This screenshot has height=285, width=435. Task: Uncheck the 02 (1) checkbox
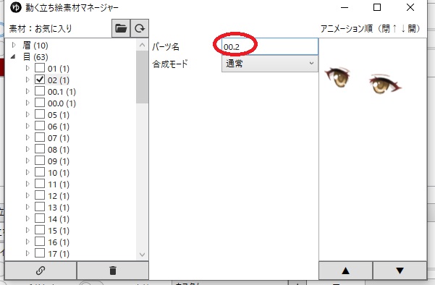coord(40,80)
